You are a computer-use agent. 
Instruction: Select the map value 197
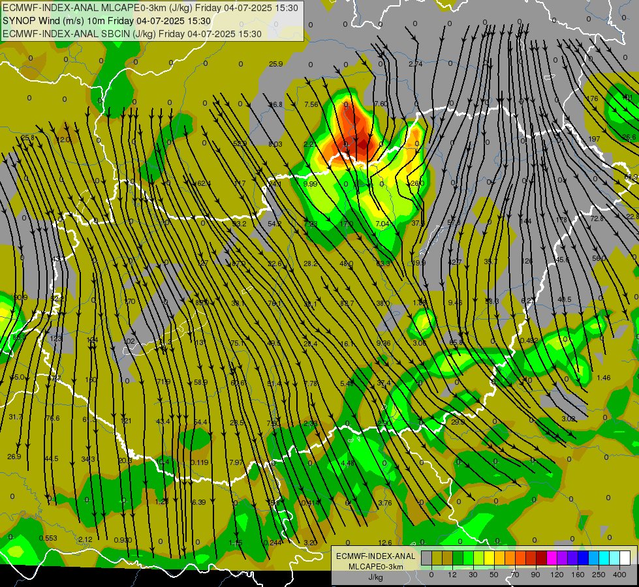[594, 139]
